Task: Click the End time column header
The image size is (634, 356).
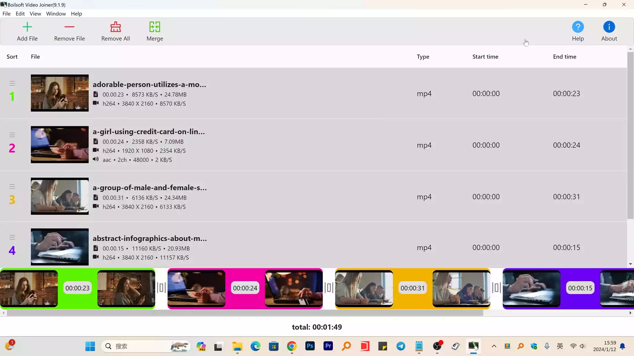Action: pyautogui.click(x=564, y=57)
